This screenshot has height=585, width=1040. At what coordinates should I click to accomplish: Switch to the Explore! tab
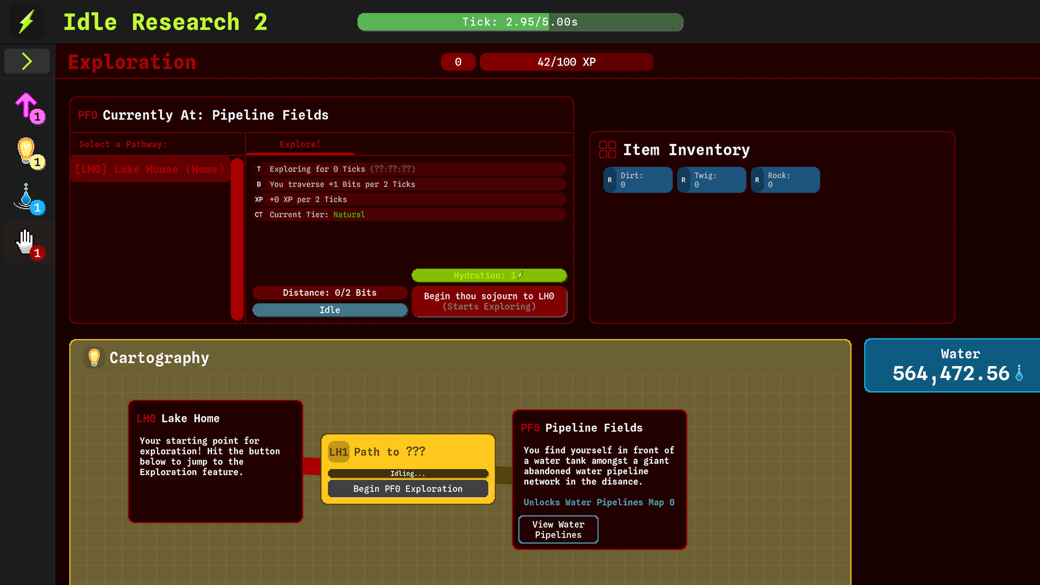click(x=300, y=144)
